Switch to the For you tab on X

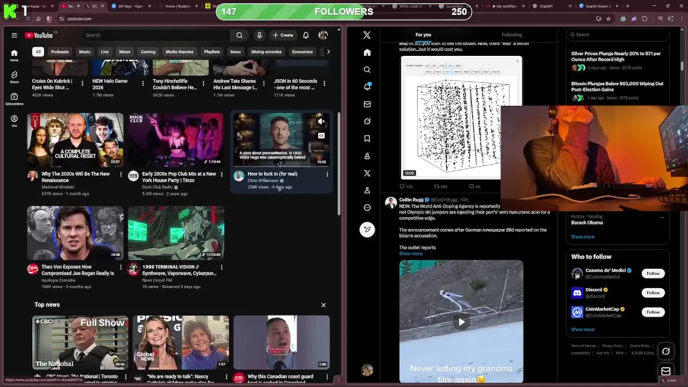click(x=423, y=35)
